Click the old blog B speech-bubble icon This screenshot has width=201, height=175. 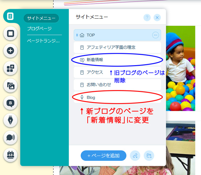10,103
